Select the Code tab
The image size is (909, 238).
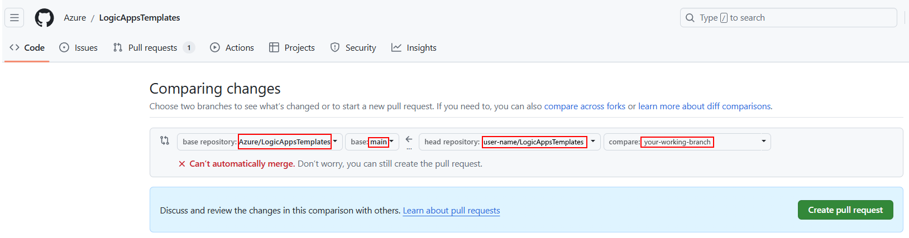[27, 48]
